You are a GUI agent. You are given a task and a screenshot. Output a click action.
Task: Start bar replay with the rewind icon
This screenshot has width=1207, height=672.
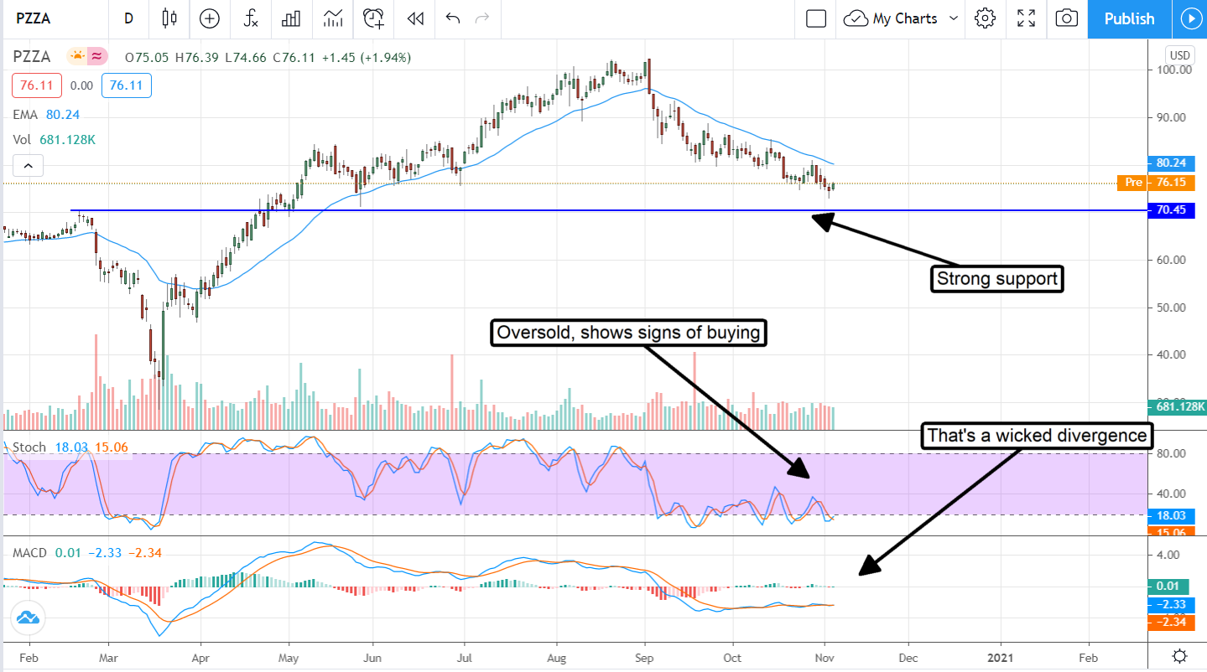click(x=414, y=18)
